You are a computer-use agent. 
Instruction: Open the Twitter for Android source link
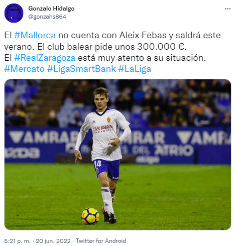pos(101,241)
